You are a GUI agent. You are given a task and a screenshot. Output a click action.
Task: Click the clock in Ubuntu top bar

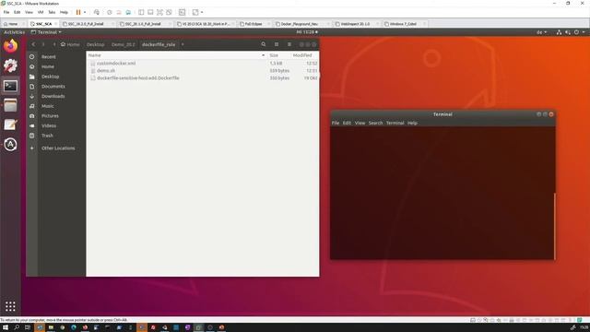coord(307,32)
